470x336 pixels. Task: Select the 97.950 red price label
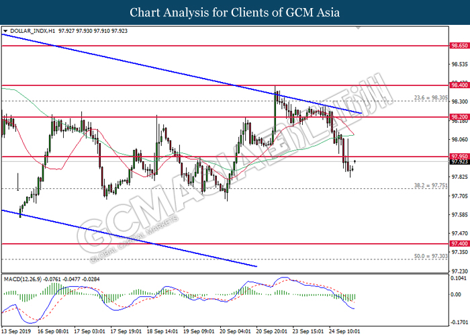click(459, 157)
